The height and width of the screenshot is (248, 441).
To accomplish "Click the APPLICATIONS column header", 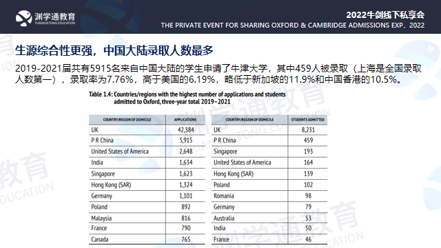I will coord(185,119).
